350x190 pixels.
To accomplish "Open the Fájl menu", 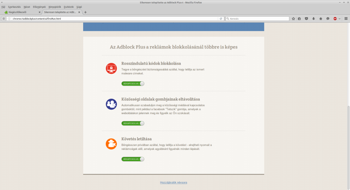I will 3,7.
